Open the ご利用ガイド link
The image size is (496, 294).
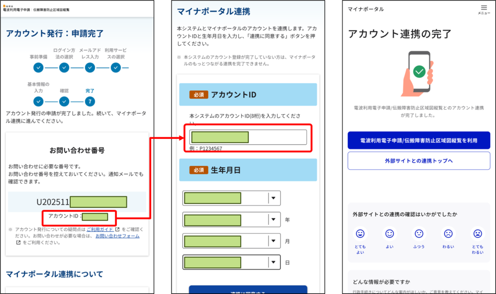[100, 229]
